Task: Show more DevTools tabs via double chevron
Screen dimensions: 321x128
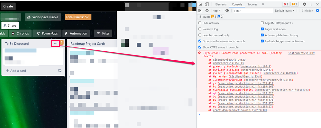Action: tap(263, 4)
